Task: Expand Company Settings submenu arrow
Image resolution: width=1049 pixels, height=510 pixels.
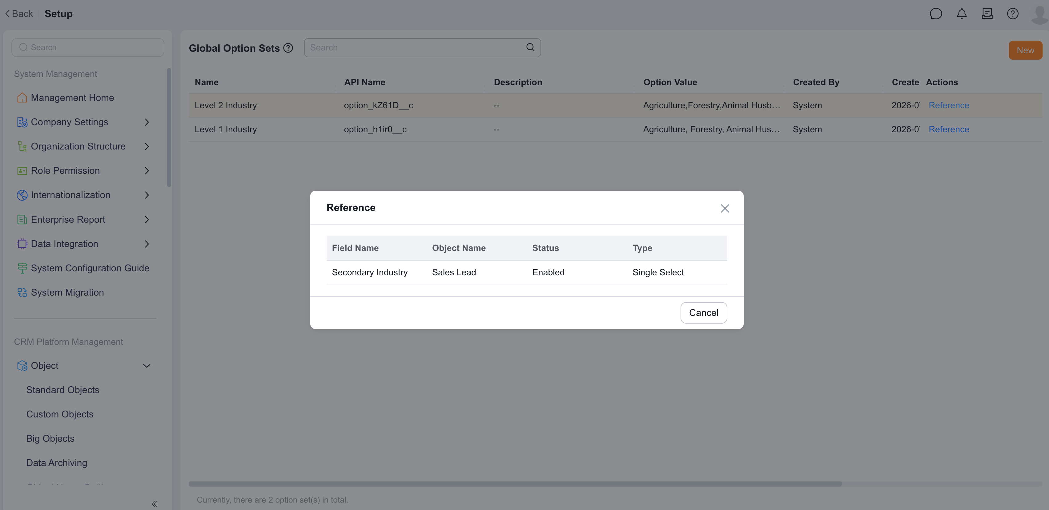Action: tap(147, 122)
